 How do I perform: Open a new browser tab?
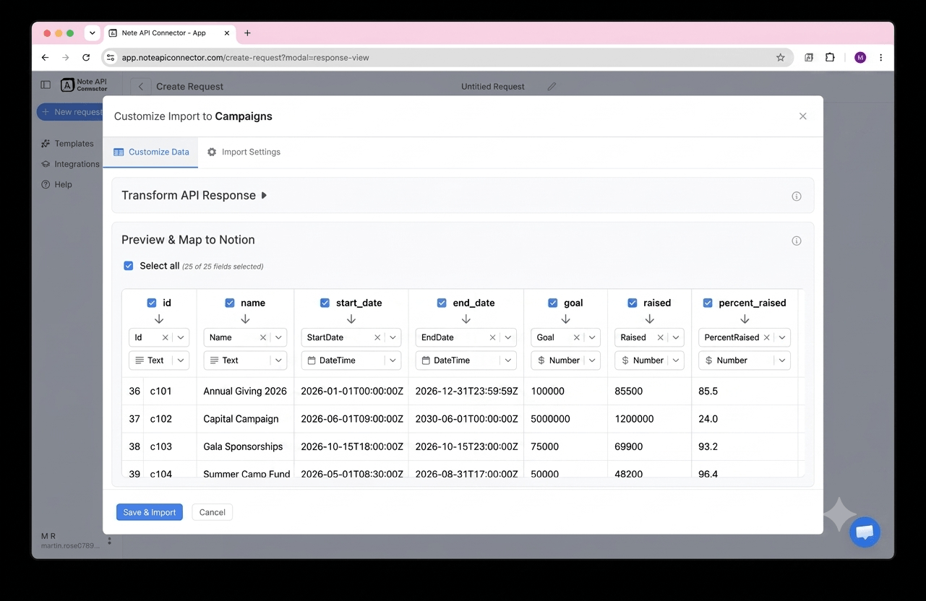(247, 33)
